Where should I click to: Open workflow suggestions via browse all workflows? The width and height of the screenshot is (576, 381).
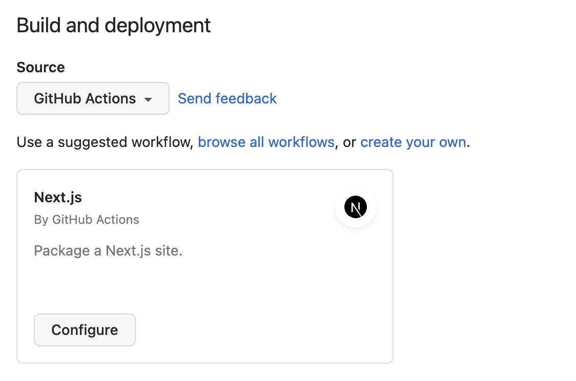266,142
